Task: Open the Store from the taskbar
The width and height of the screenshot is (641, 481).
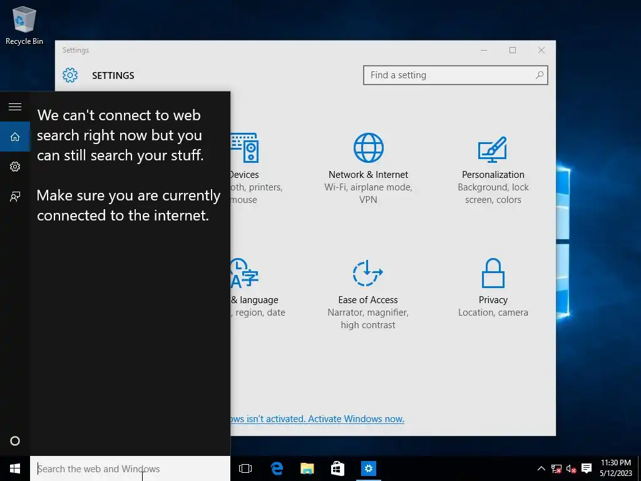Action: click(x=337, y=468)
